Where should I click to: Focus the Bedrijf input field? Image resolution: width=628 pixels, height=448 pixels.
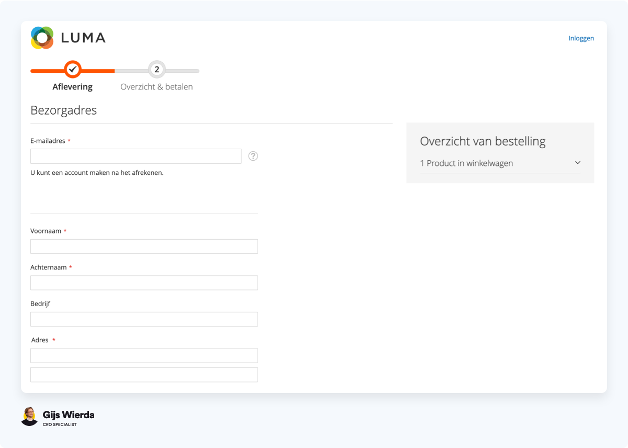144,319
